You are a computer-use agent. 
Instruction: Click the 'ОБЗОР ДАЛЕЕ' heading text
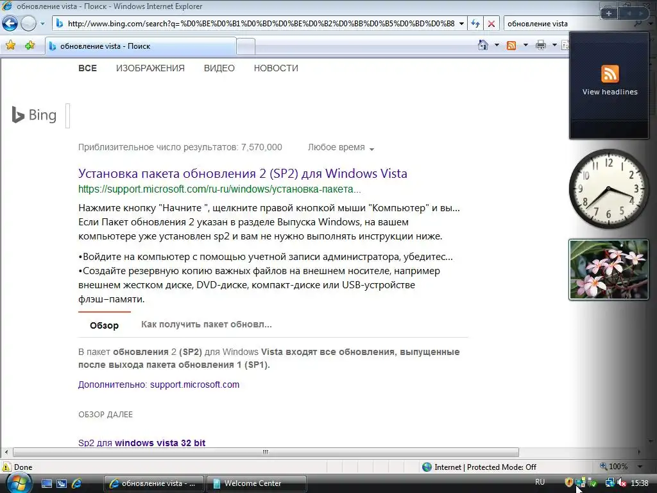point(106,415)
